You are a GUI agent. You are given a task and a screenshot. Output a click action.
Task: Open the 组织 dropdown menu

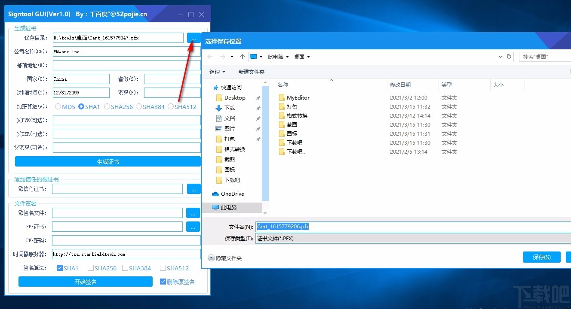pyautogui.click(x=217, y=72)
